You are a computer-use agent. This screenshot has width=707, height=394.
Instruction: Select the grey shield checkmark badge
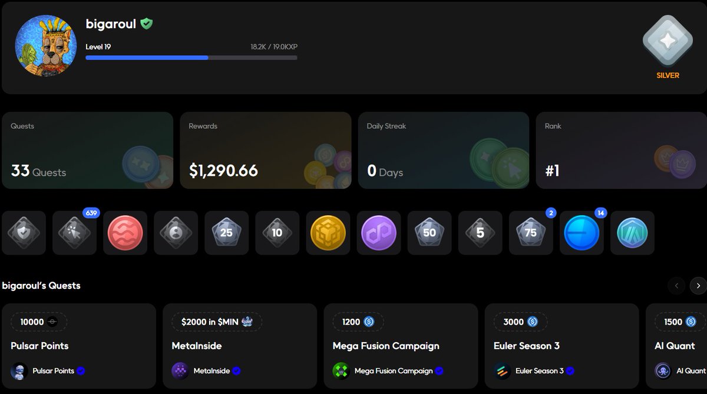pyautogui.click(x=24, y=233)
